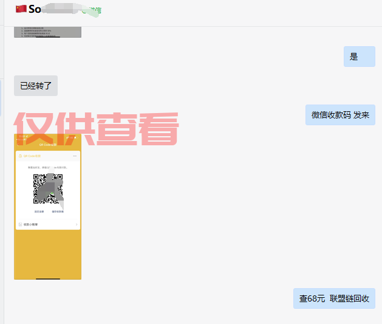Image resolution: width=382 pixels, height=324 pixels.
Task: Expand the 收款小账单 row chevron
Action: click(76, 224)
